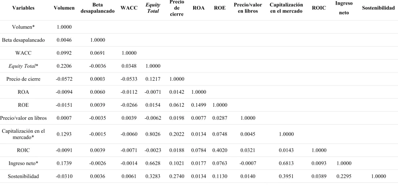Select the Precio/valor en libros header
The height and width of the screenshot is (185, 398).
pyautogui.click(x=248, y=8)
